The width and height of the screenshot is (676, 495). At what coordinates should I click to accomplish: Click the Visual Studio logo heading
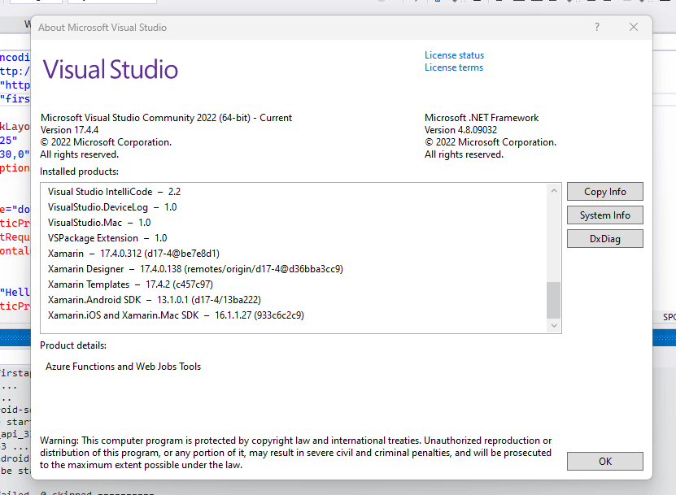coord(111,69)
